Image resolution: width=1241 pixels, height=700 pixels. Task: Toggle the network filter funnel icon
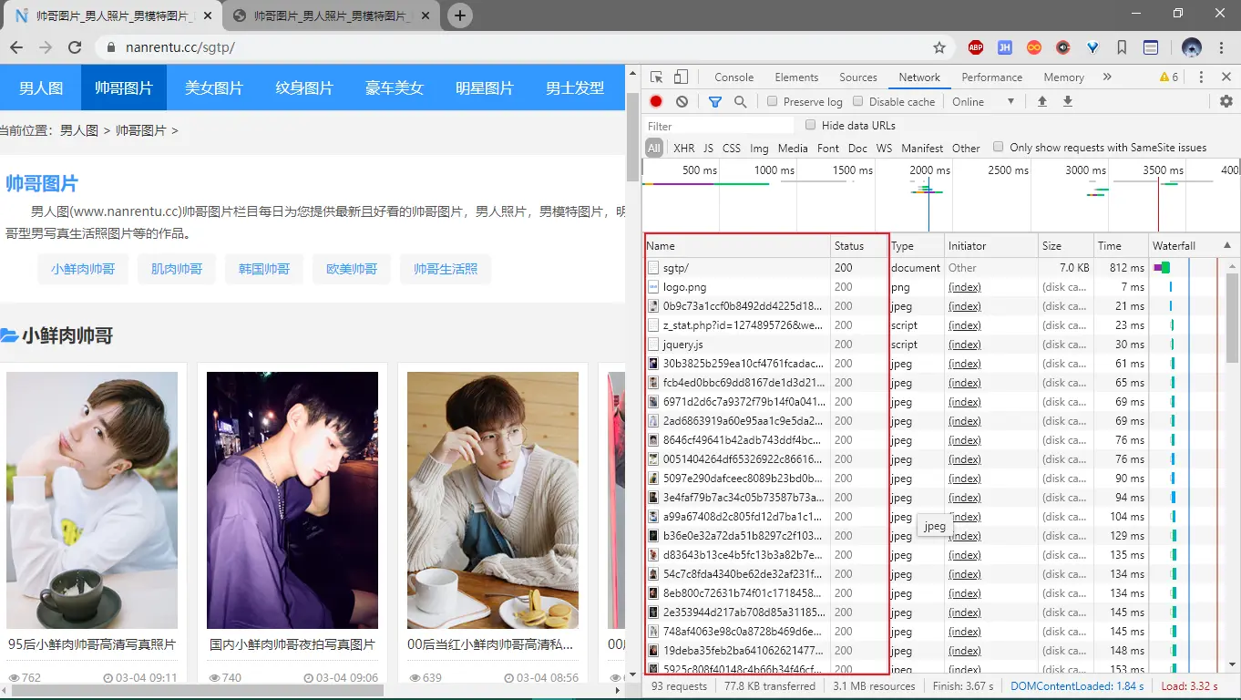click(715, 101)
